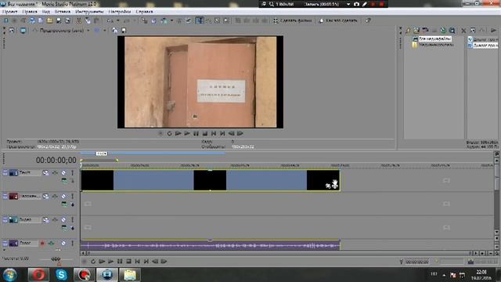
Task: Mute the Наложение track
Action: [x=63, y=197]
